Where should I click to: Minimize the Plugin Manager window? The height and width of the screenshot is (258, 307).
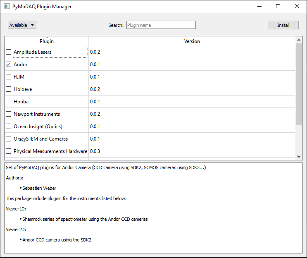tap(259, 7)
